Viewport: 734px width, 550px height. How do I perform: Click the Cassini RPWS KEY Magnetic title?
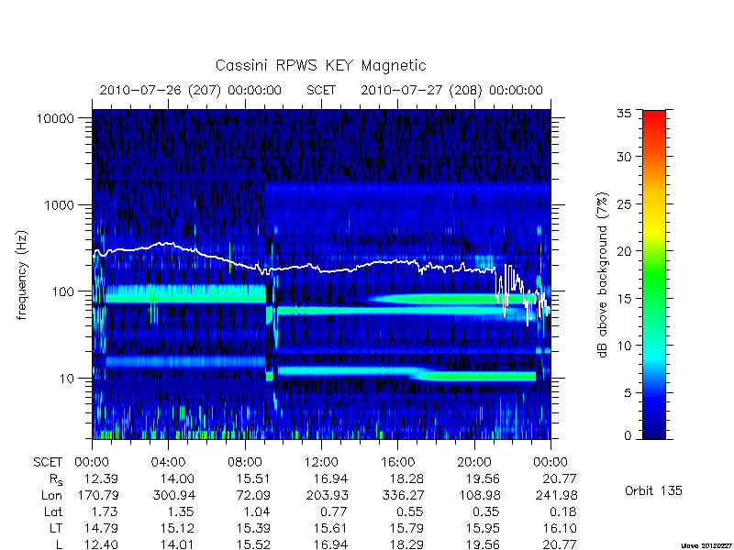(x=320, y=65)
